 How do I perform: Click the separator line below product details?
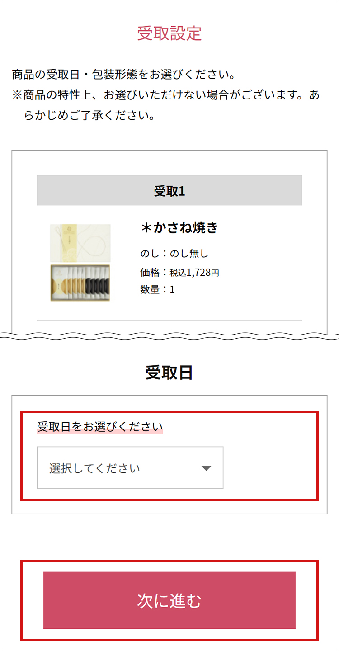click(169, 321)
